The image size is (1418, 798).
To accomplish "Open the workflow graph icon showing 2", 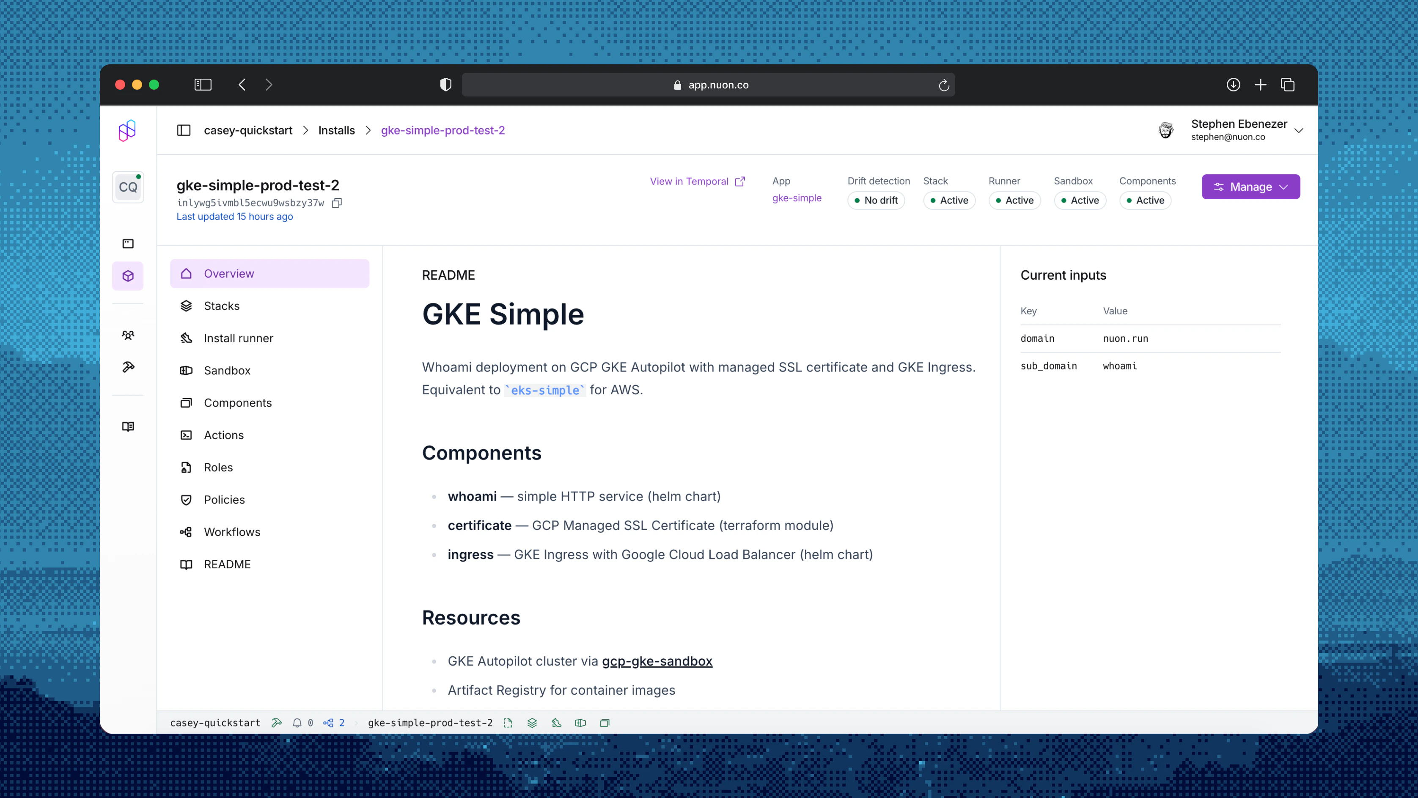I will click(329, 723).
